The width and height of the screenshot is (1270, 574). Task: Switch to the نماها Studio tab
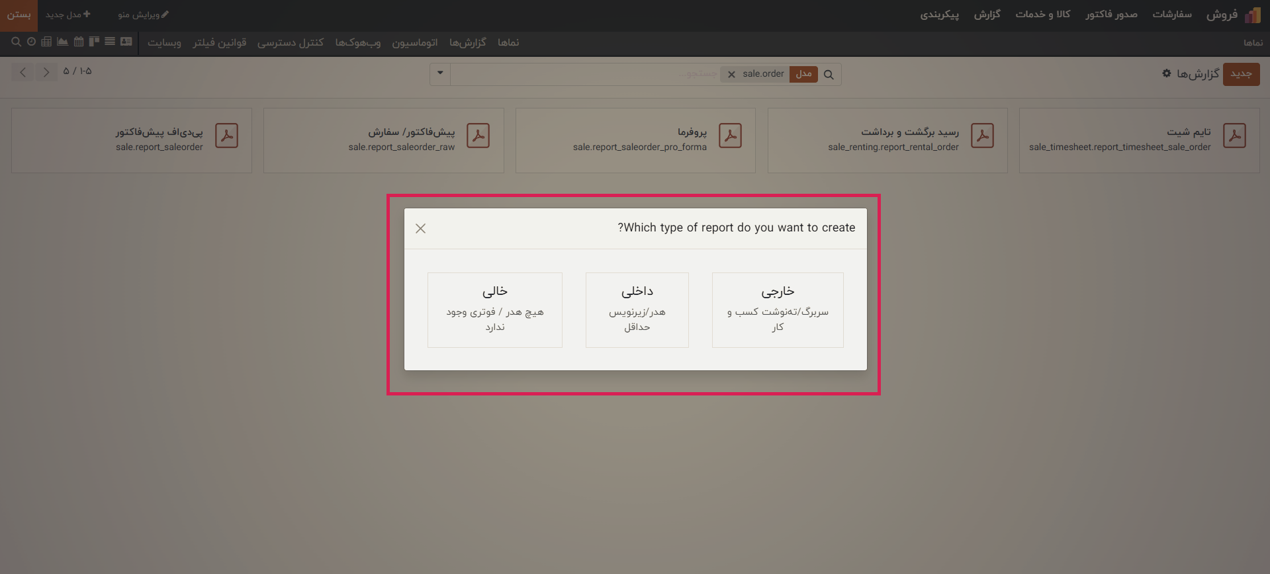(x=508, y=42)
